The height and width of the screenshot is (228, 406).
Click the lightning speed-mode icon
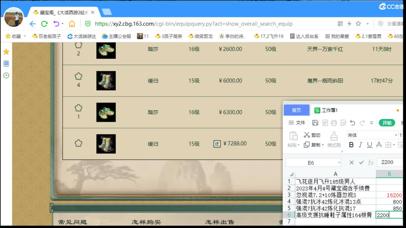coord(349,24)
